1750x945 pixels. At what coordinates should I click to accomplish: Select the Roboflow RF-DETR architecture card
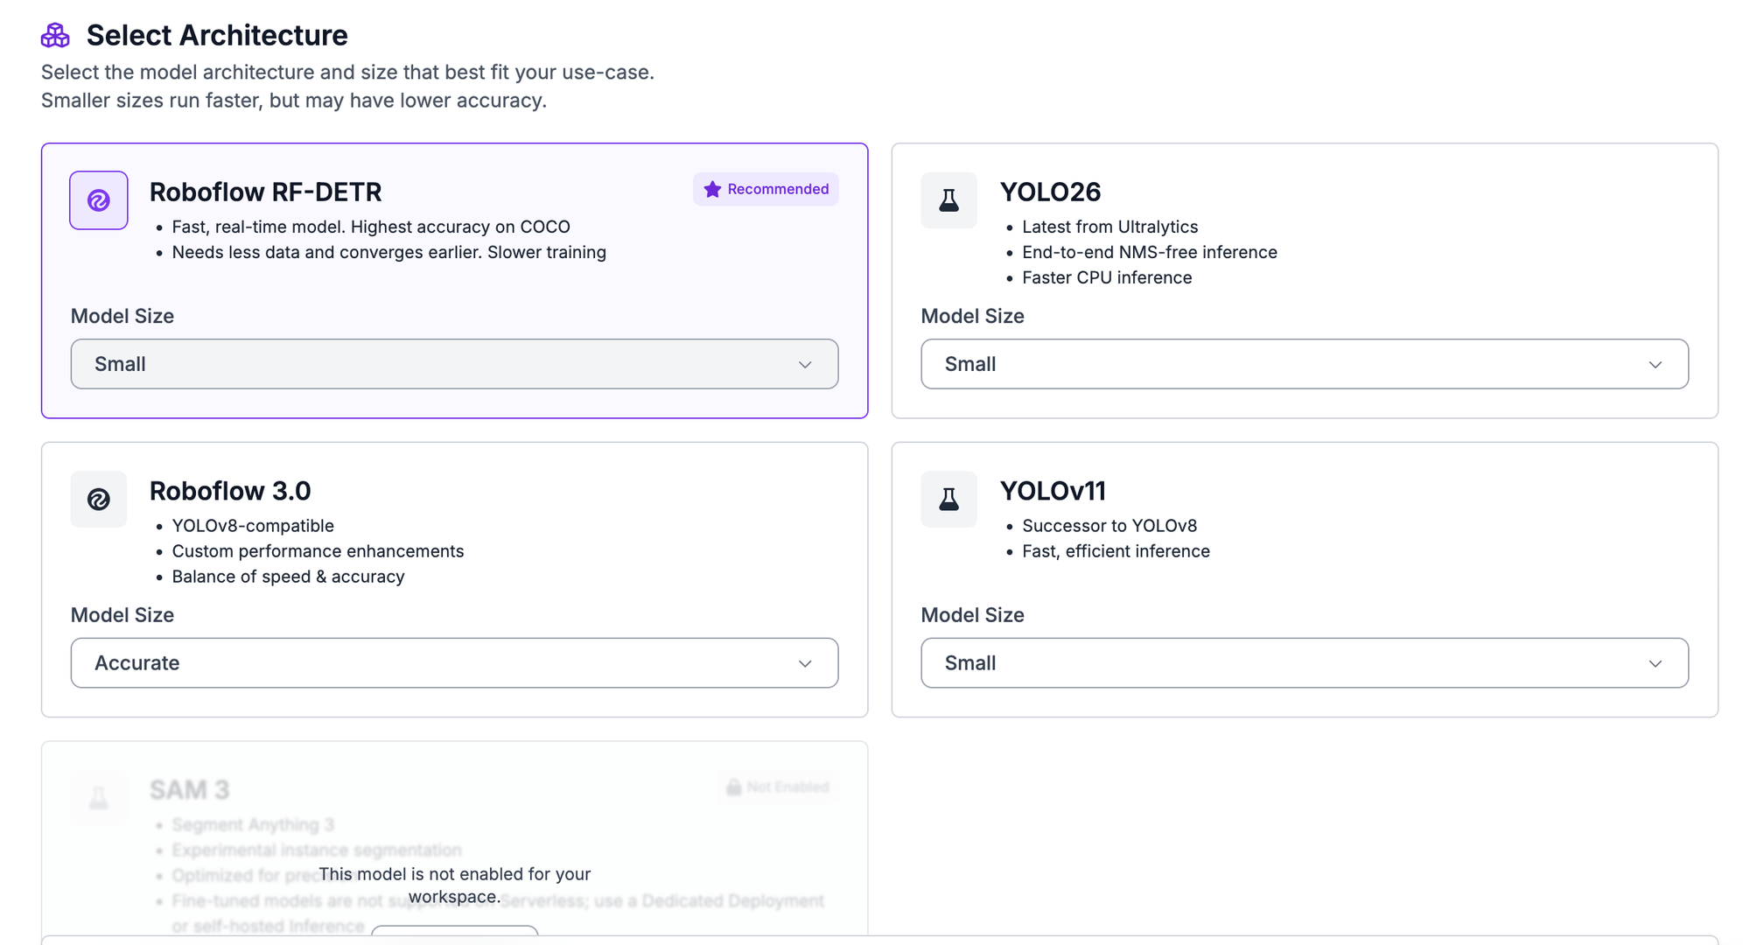tap(454, 281)
